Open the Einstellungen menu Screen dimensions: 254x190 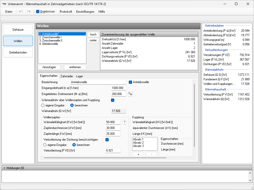coord(85,12)
